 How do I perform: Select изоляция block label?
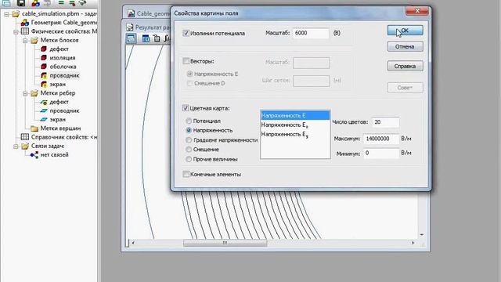pos(63,58)
